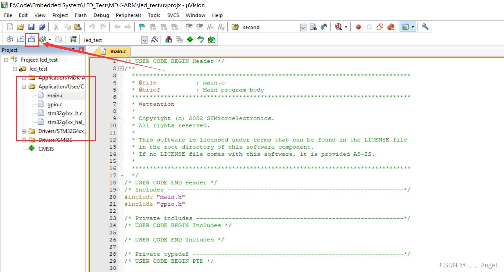Open Find in Files toolbar icon
This screenshot has height=272, width=504.
click(x=235, y=27)
